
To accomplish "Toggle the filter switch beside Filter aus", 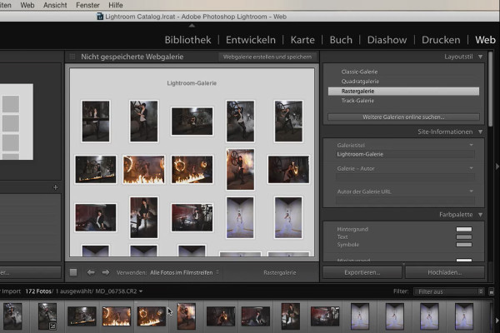I will (492, 291).
